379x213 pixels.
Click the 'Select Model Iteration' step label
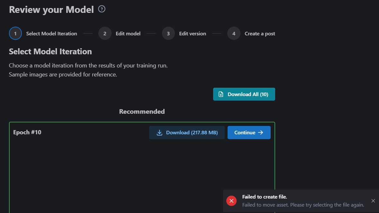[51, 33]
